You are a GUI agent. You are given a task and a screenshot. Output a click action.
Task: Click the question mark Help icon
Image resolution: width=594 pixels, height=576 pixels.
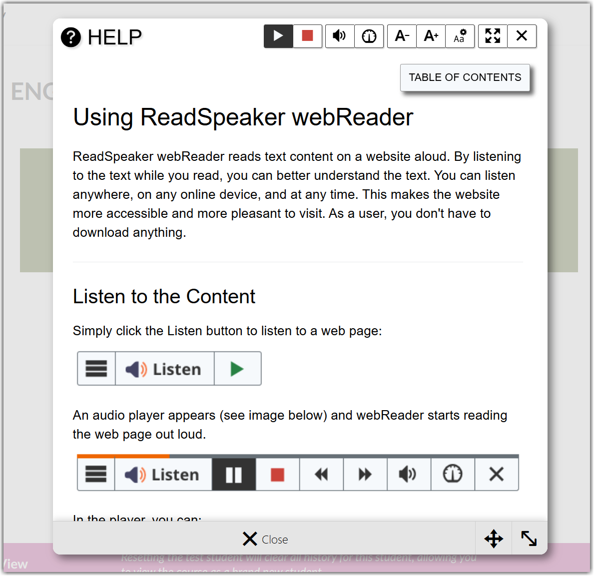point(71,37)
